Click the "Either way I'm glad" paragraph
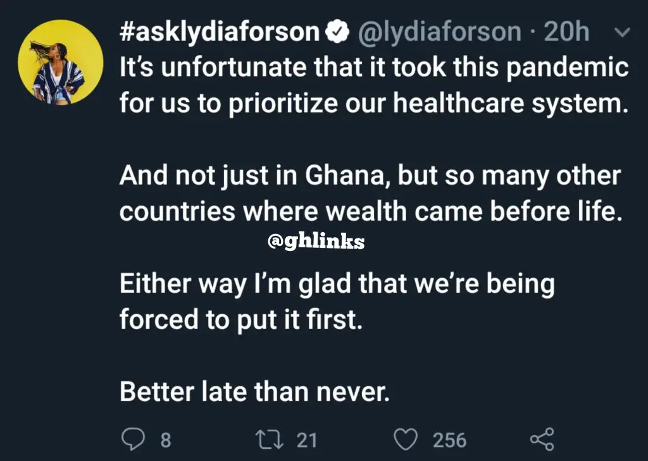Image resolution: width=648 pixels, height=461 pixels. (337, 302)
